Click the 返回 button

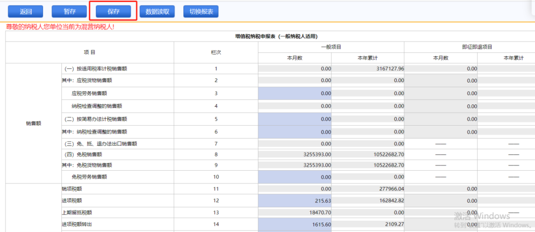pyautogui.click(x=26, y=11)
